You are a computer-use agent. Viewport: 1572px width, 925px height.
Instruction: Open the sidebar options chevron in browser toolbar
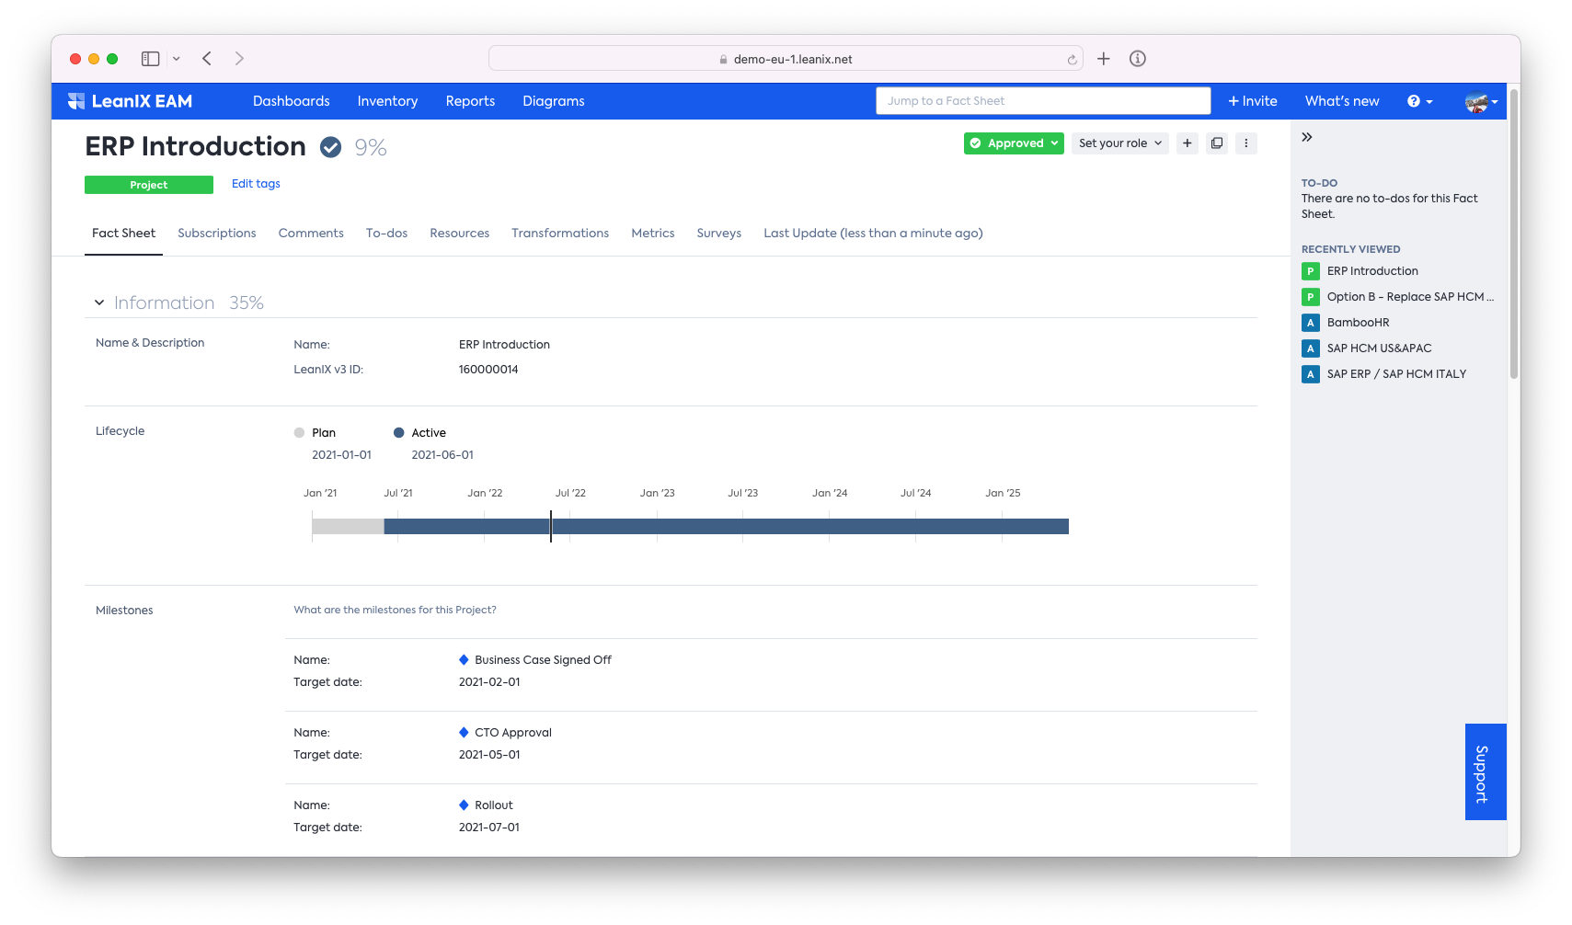176,59
